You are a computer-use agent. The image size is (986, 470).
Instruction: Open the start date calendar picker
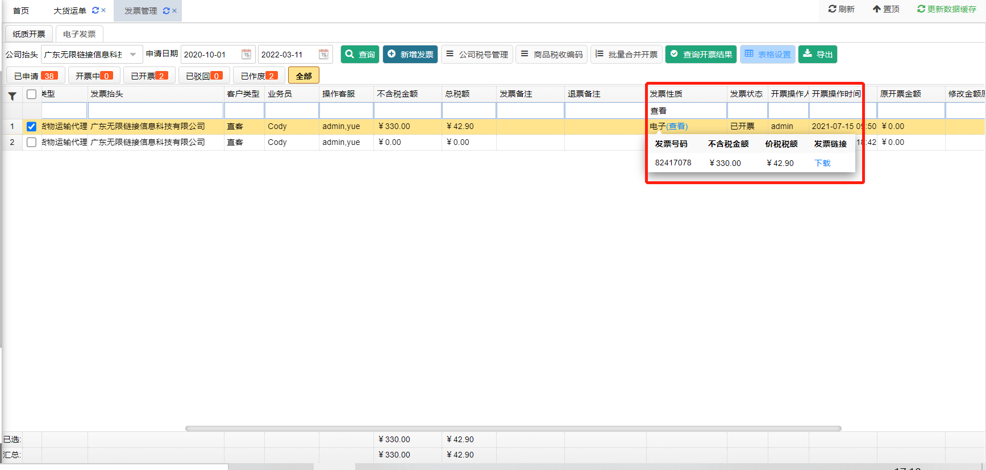pos(246,55)
